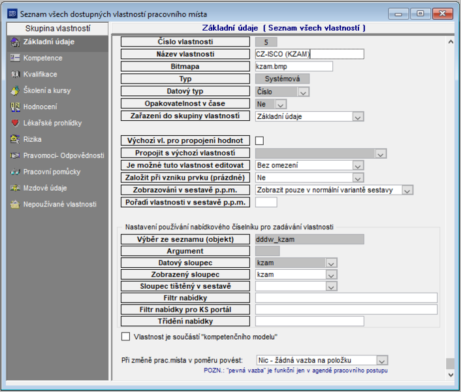Toggle Výchozí vl. pro propojení hodnot checkbox
The width and height of the screenshot is (461, 392).
click(x=259, y=140)
